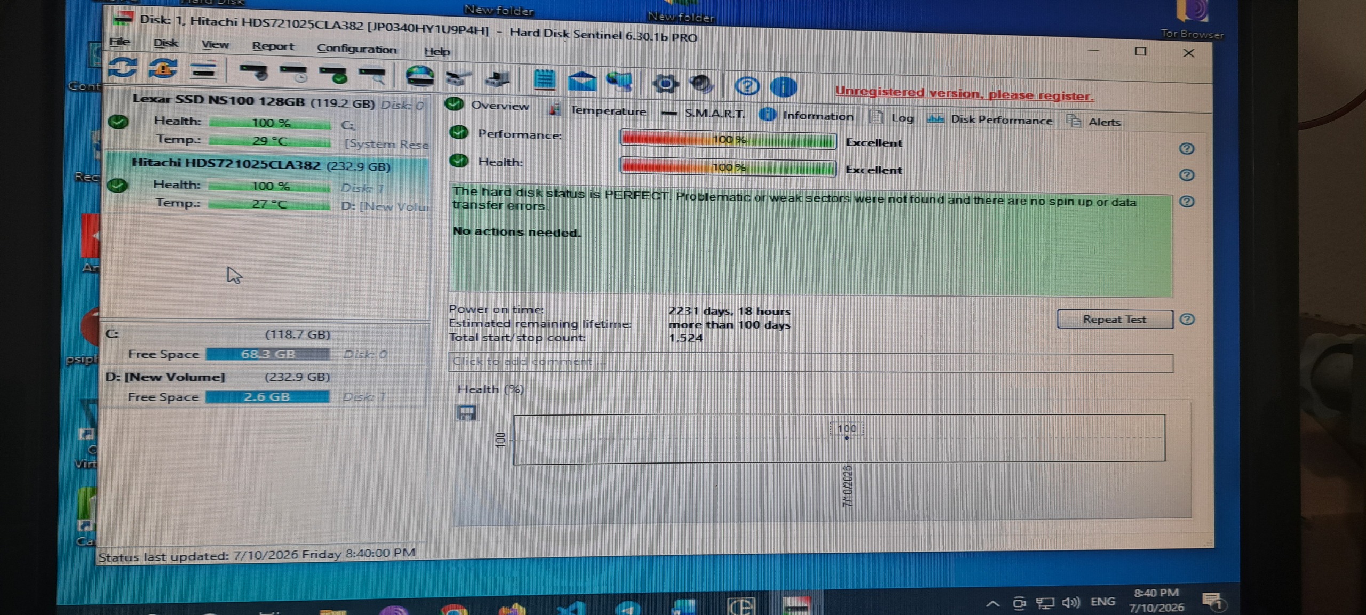Switch to the Information tab
Image resolution: width=1366 pixels, height=615 pixels.
coord(807,116)
